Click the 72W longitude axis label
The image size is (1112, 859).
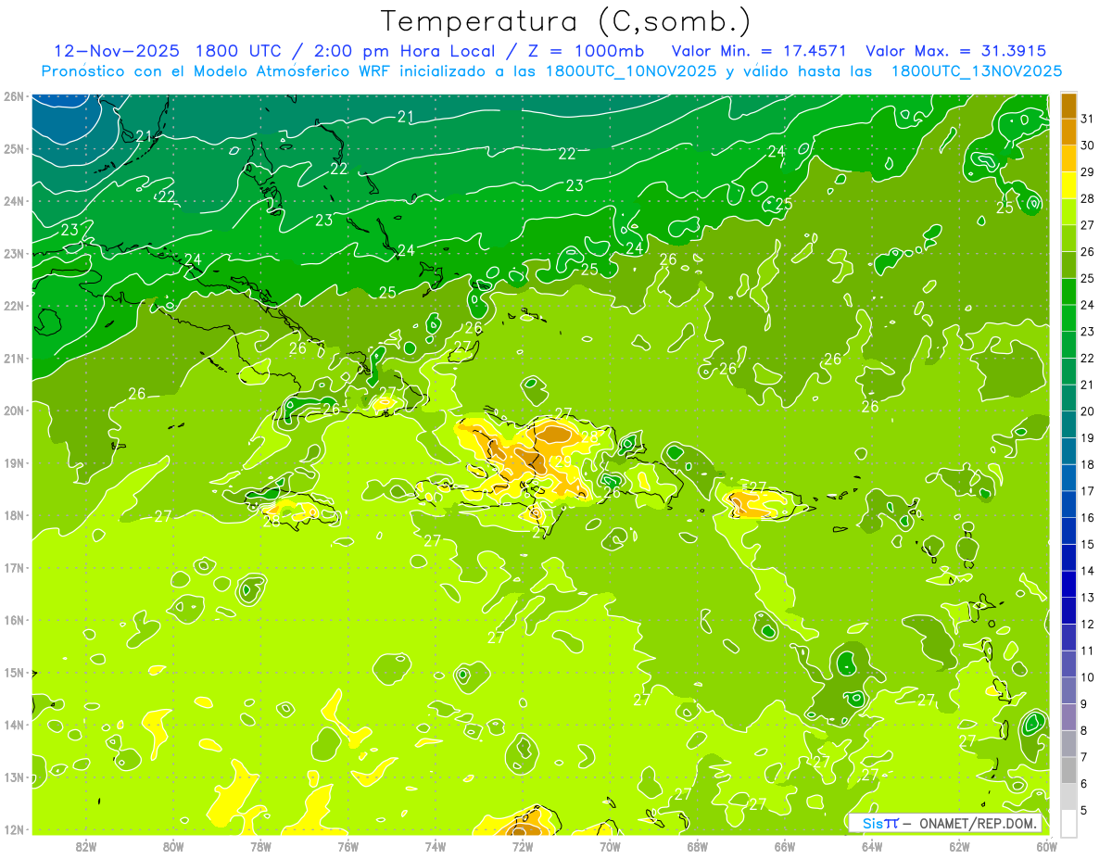(x=523, y=846)
